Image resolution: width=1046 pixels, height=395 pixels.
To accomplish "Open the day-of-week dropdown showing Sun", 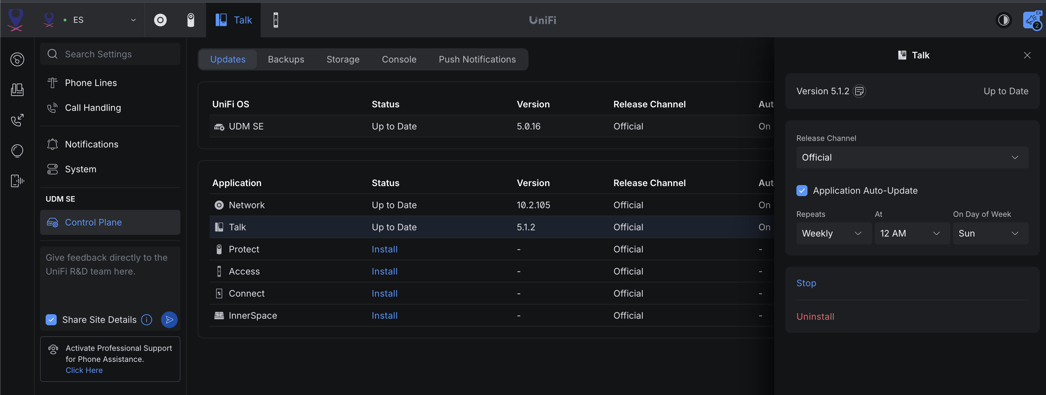I will [x=991, y=233].
